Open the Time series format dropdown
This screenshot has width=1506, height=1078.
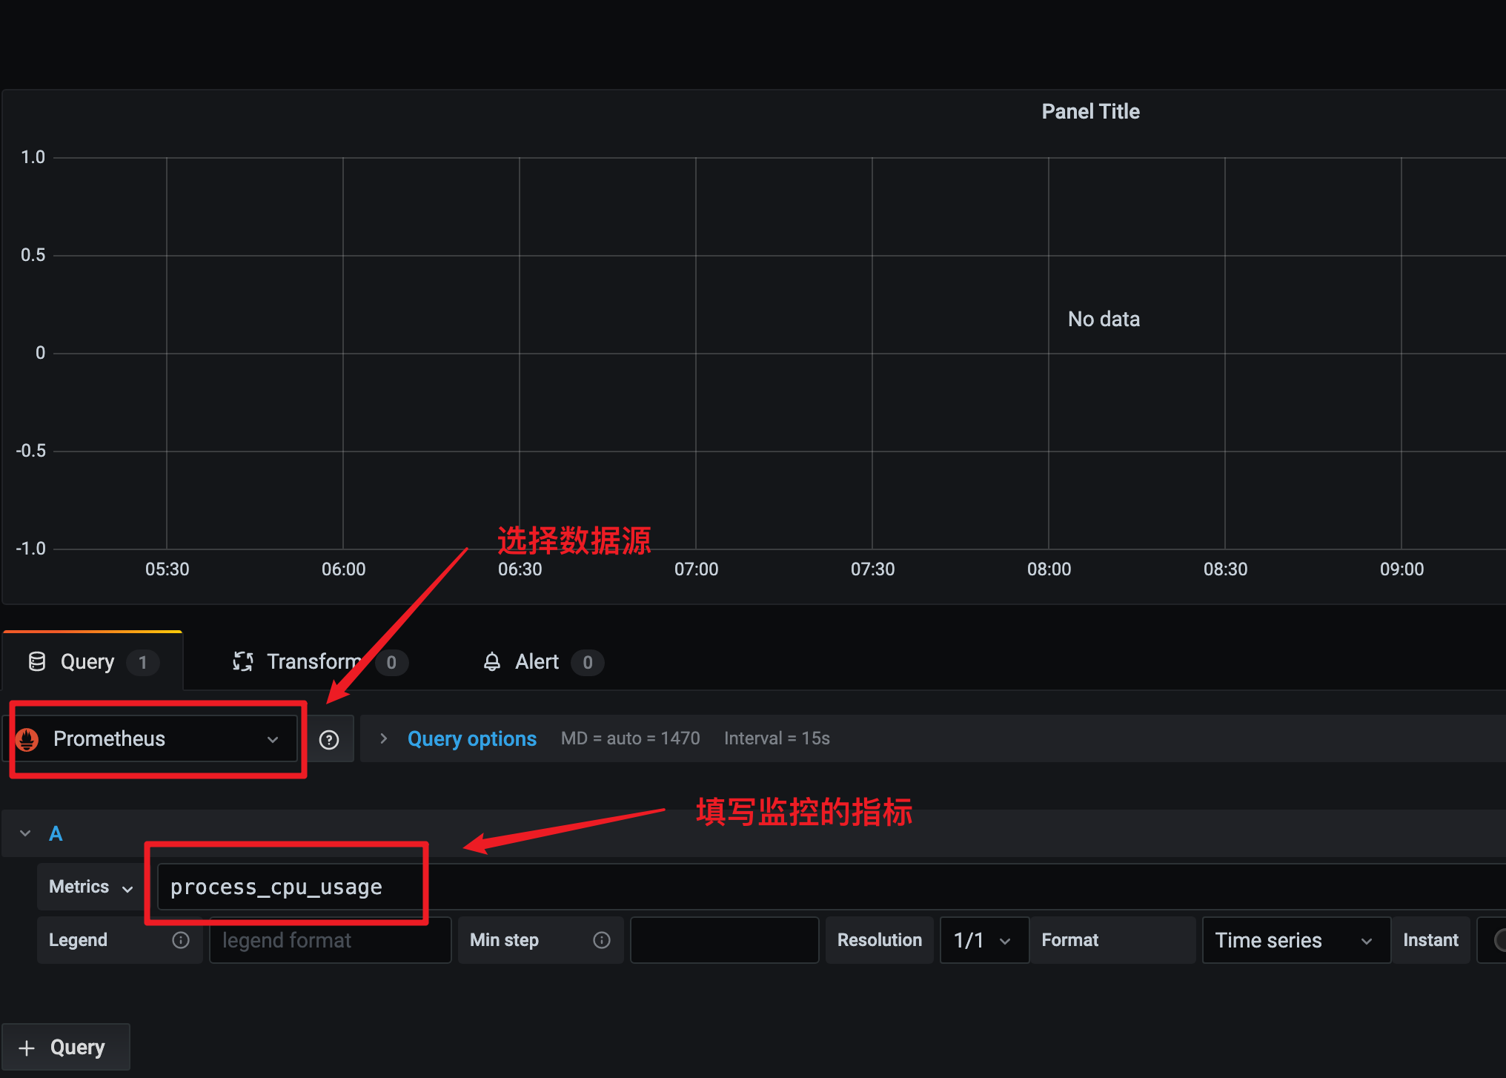pyautogui.click(x=1296, y=940)
